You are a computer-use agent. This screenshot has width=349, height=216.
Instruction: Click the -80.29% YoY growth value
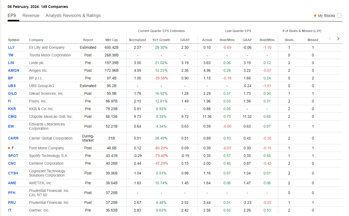(161, 148)
